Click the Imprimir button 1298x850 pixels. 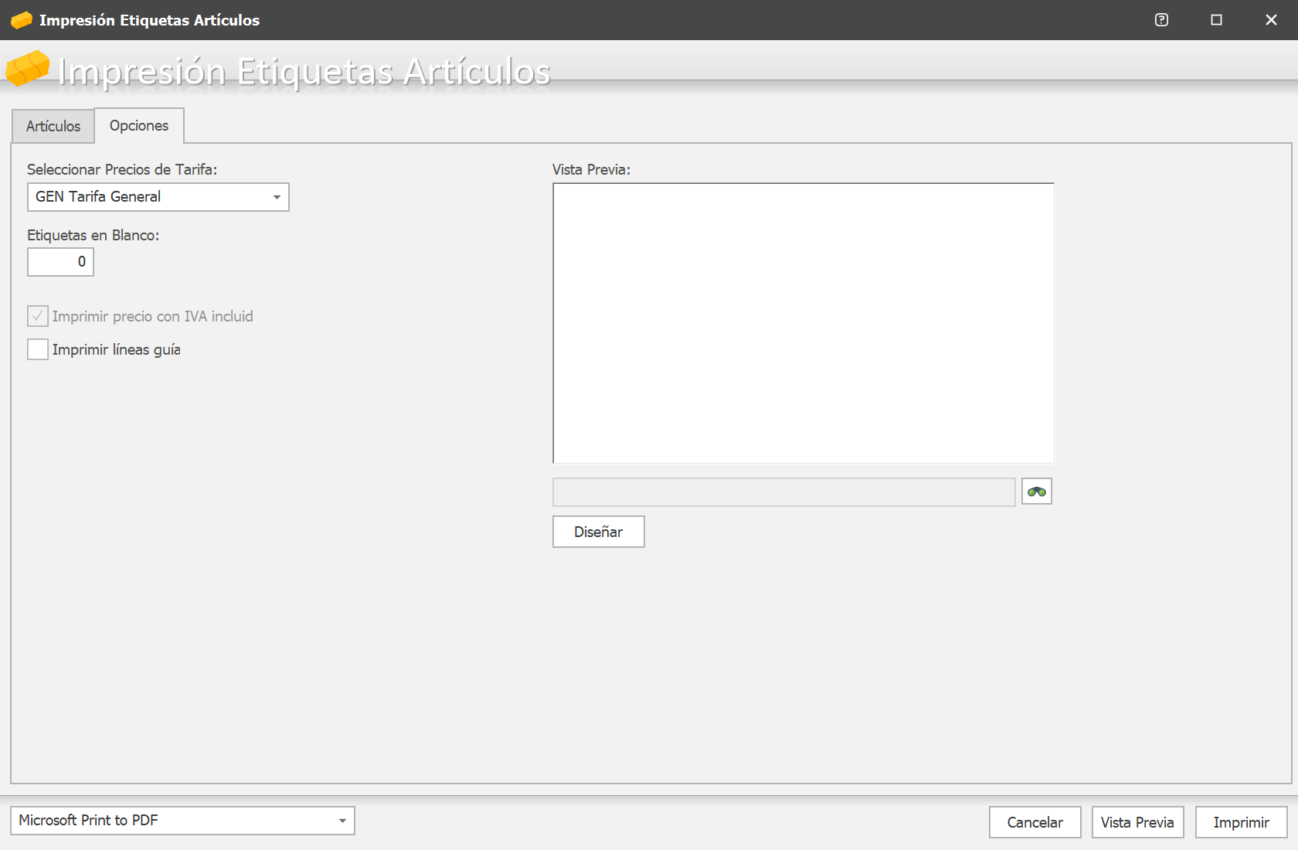(1242, 822)
